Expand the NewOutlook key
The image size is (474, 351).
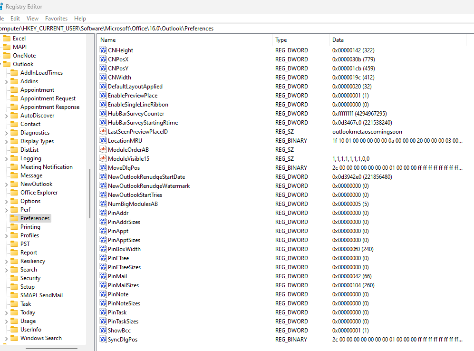[x=6, y=185]
